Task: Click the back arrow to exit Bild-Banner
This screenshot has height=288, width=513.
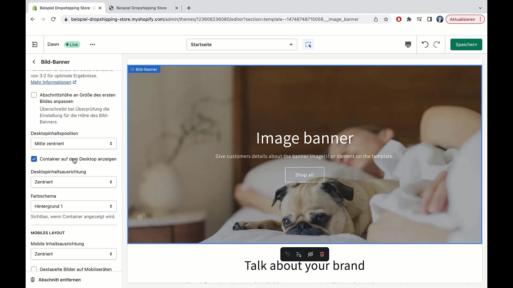Action: coord(34,62)
